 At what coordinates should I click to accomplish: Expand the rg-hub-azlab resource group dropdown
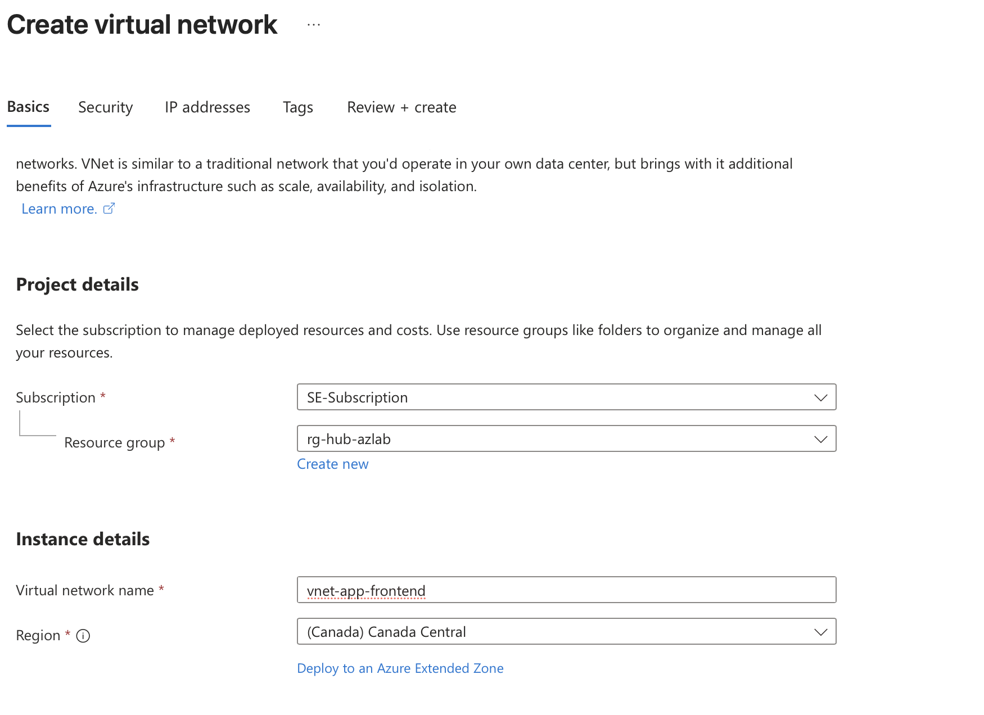[x=566, y=438]
